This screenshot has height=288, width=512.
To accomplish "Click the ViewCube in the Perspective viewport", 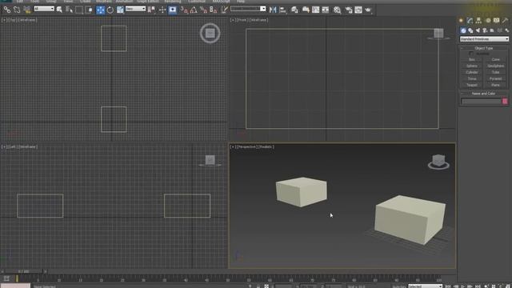I will pos(438,162).
